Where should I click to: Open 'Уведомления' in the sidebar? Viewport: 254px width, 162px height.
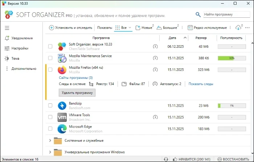pyautogui.click(x=21, y=38)
